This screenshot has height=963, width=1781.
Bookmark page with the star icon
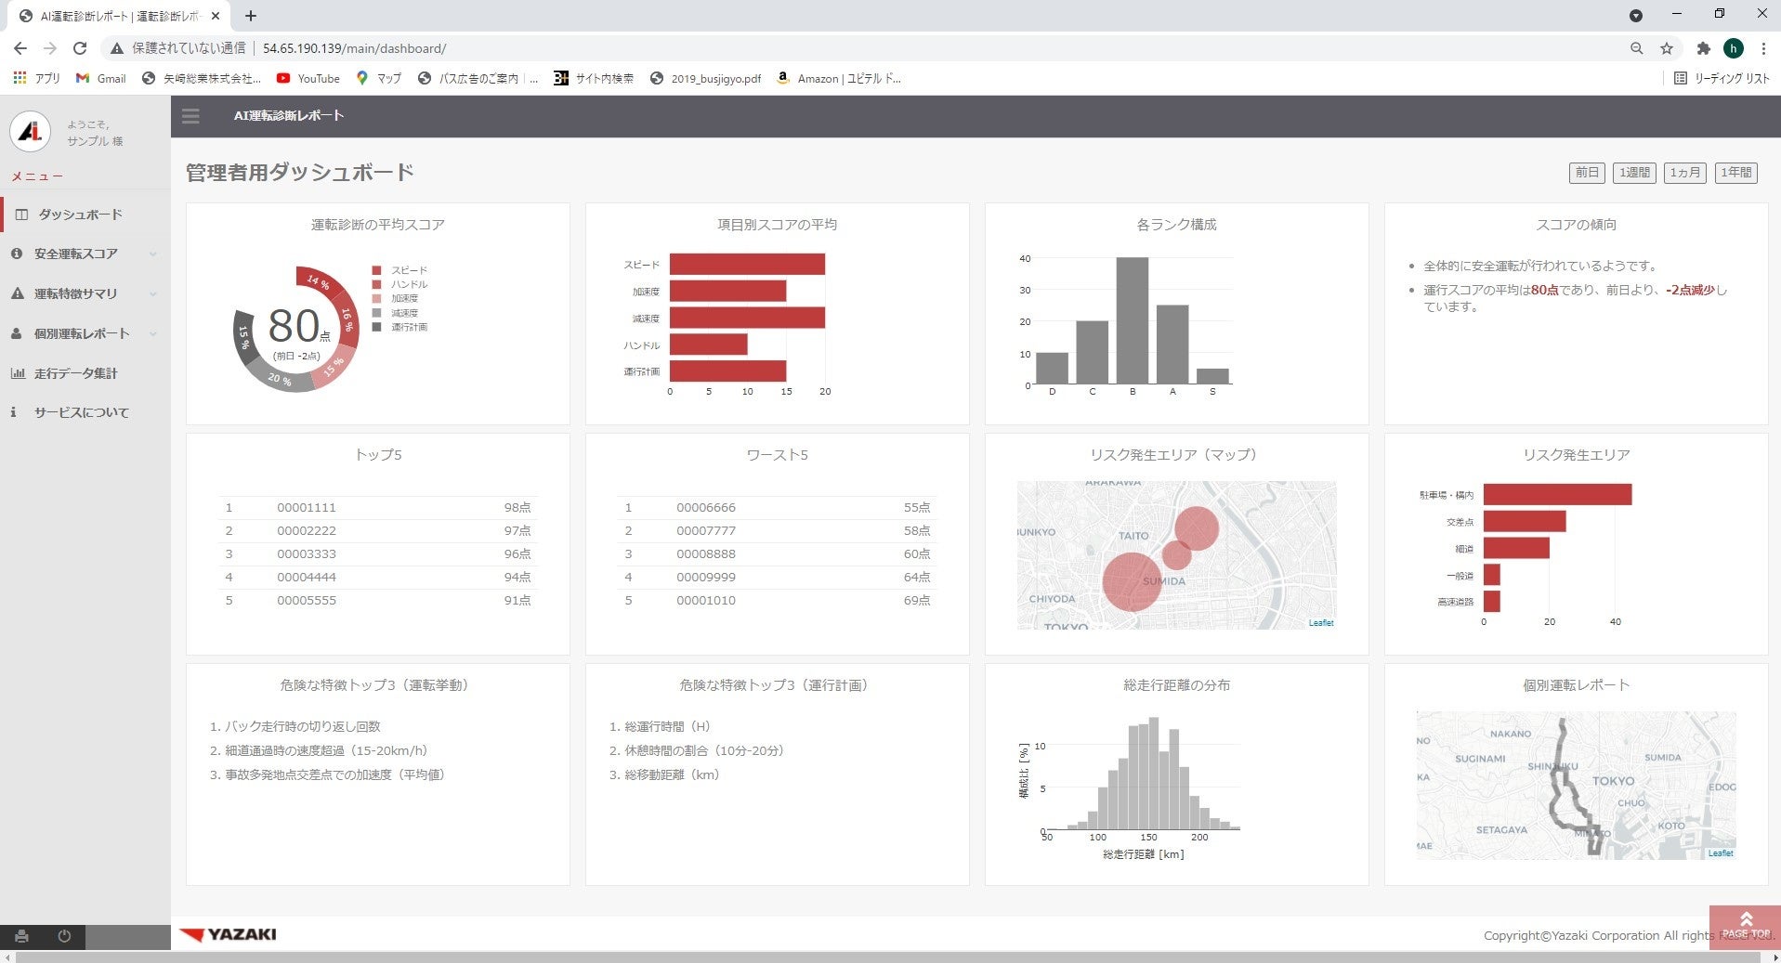[x=1667, y=48]
